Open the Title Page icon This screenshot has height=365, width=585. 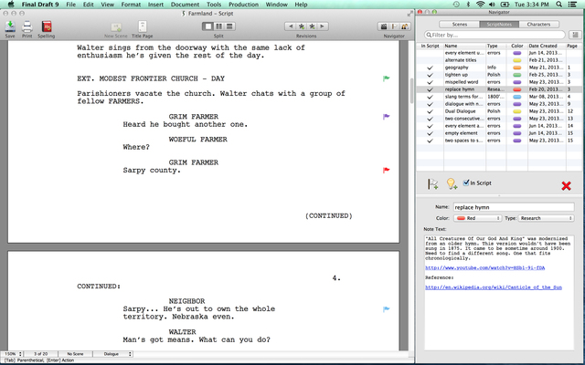pos(143,26)
